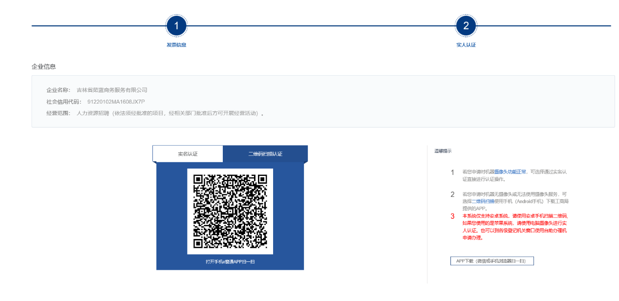Click the step 1 circle 发票信息

click(176, 26)
